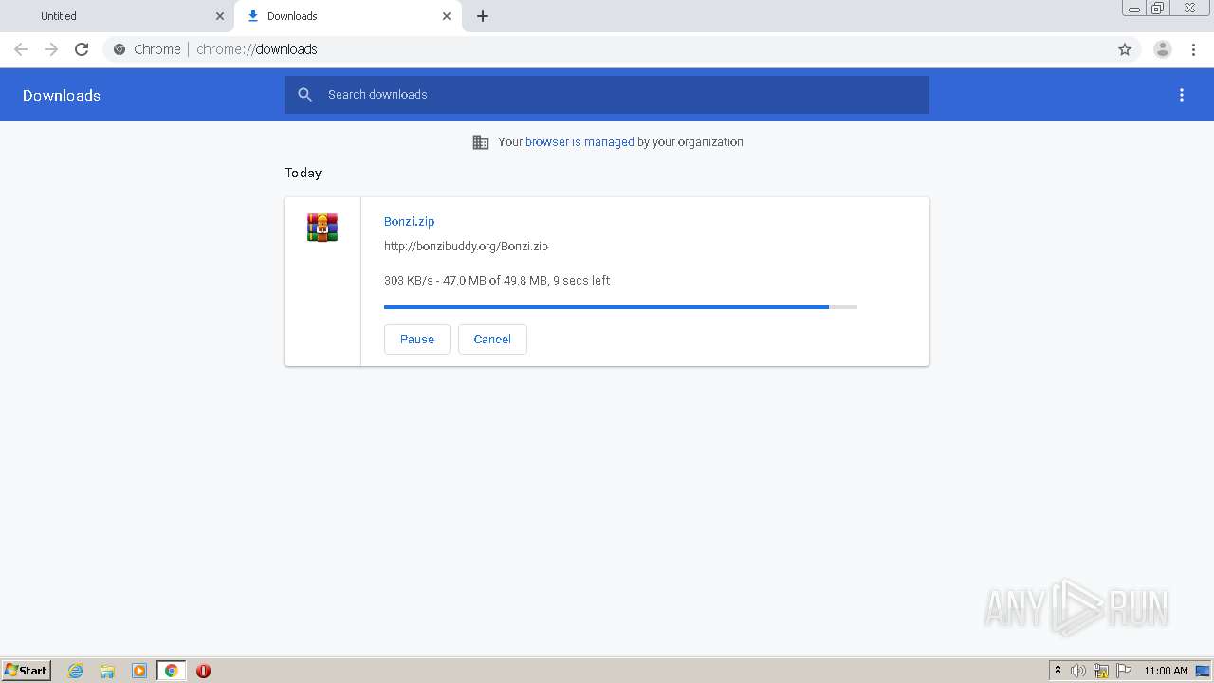This screenshot has height=683, width=1214.
Task: Click the red Opera icon in the taskbar
Action: [203, 671]
